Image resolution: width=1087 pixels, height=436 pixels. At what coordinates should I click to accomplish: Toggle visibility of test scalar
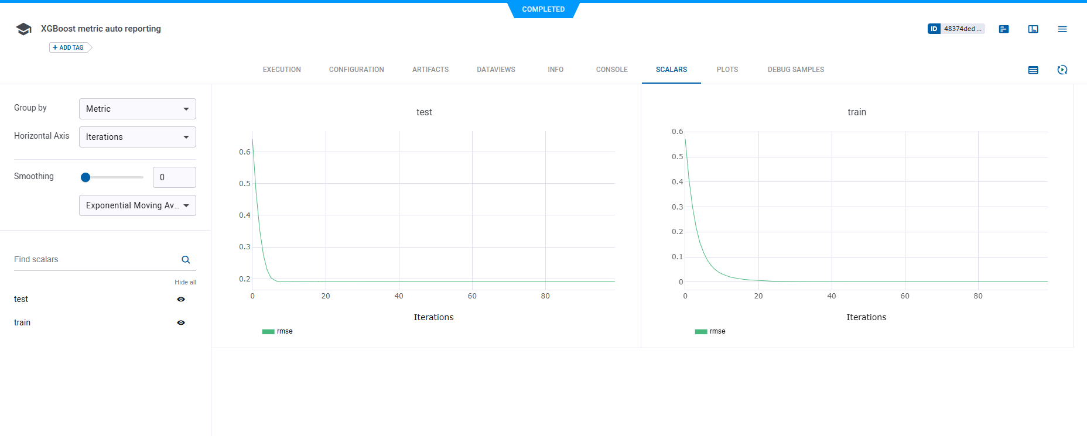coord(181,299)
